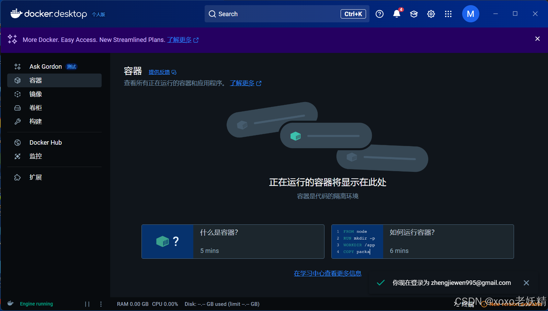Screen dimensions: 548x311
Task: Open the help question-mark icon
Action: 379,14
